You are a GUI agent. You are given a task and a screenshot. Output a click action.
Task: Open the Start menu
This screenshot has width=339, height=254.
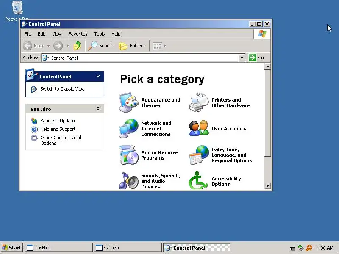[x=12, y=248]
